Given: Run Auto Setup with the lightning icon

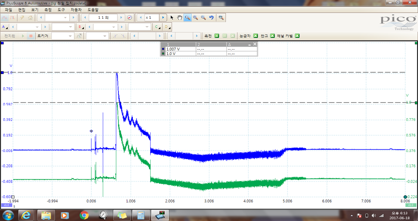Looking at the screenshot, I should click(x=22, y=17).
